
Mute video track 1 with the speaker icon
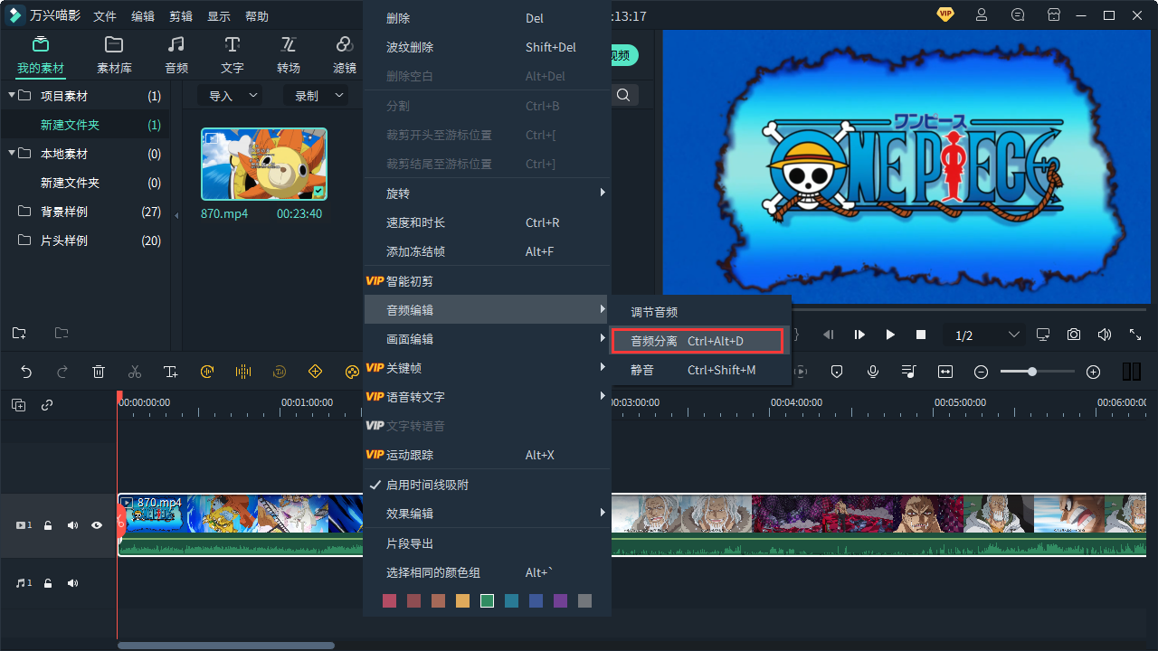(72, 524)
